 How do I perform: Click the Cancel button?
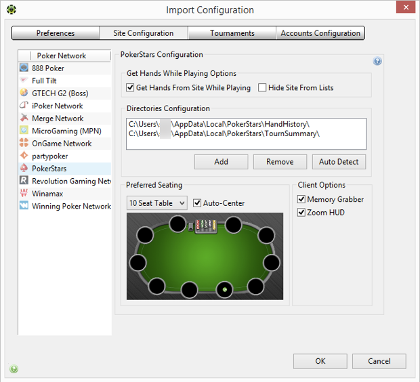click(379, 361)
